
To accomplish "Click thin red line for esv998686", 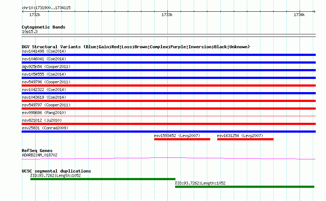I will (x=168, y=116).
